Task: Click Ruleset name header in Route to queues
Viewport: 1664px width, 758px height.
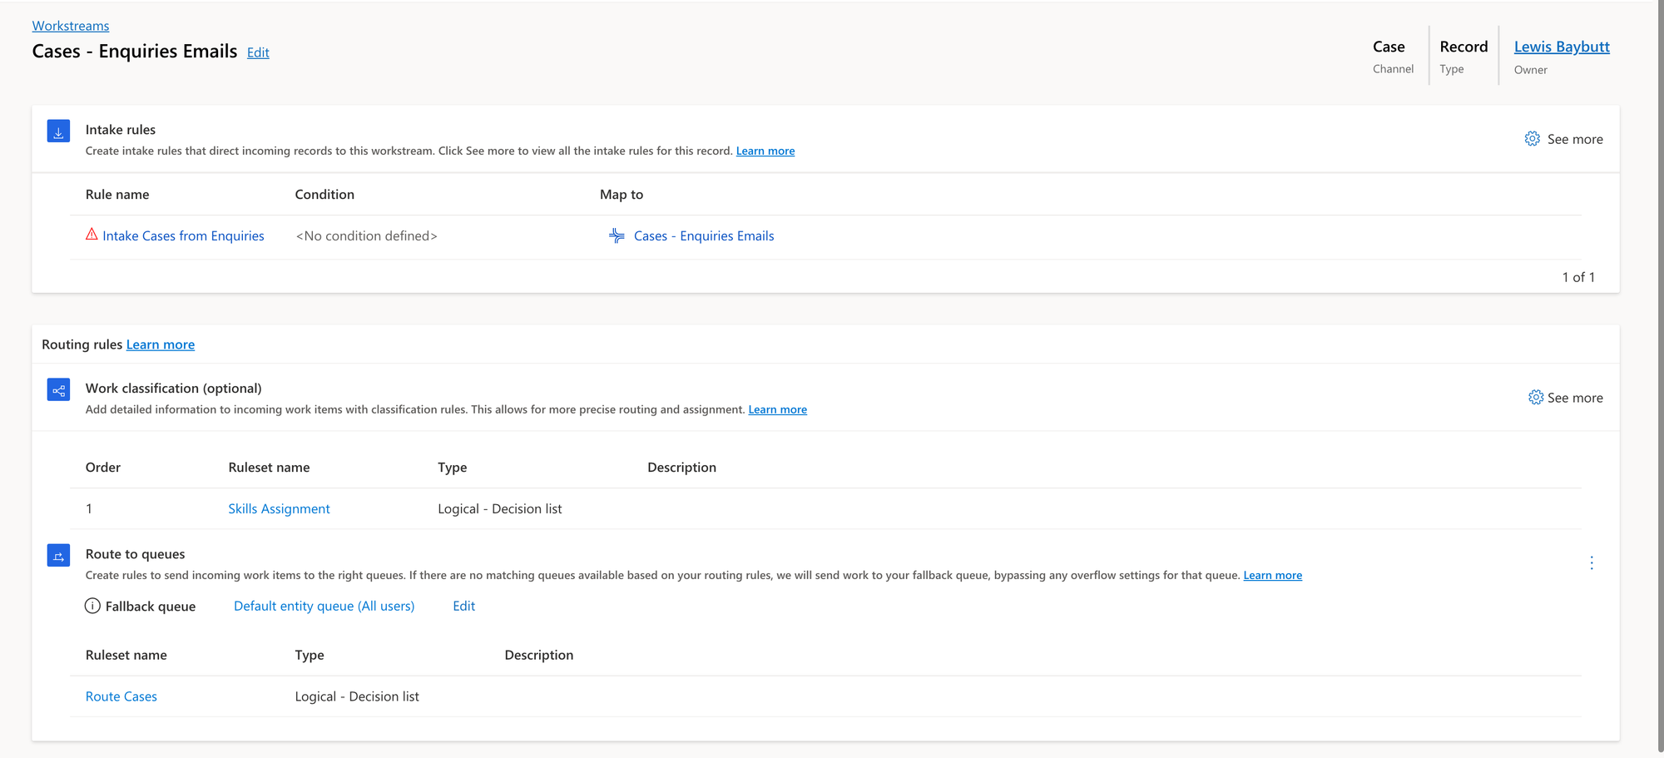Action: pos(126,655)
